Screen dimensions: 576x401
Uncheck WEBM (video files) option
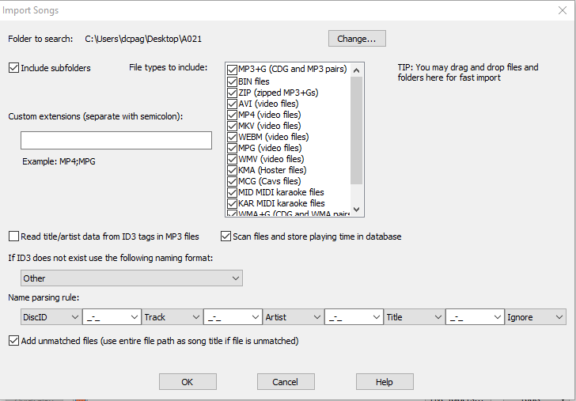pyautogui.click(x=232, y=137)
